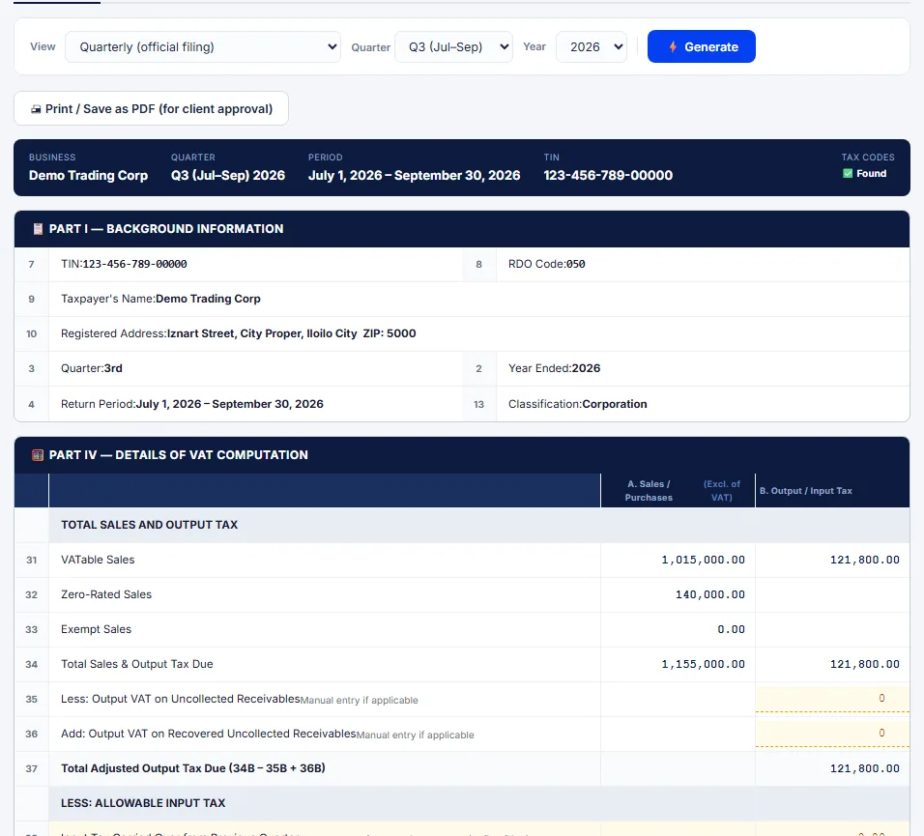
Task: Edit line 35 Uncollected Receivables input field
Action: (832, 698)
